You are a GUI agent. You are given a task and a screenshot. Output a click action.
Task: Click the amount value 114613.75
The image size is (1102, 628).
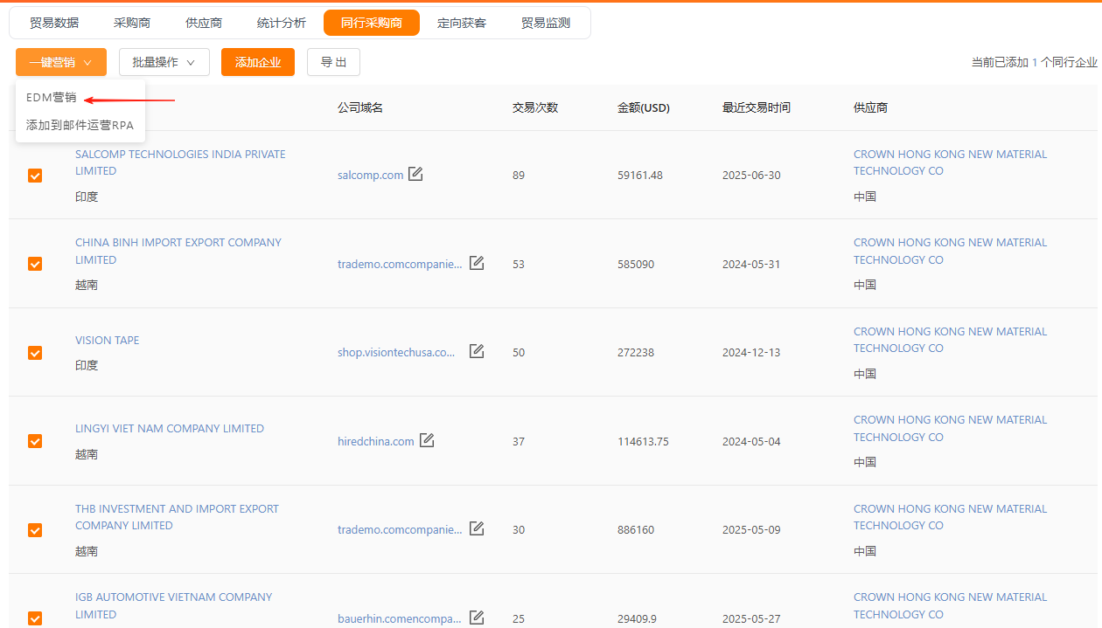pos(643,441)
